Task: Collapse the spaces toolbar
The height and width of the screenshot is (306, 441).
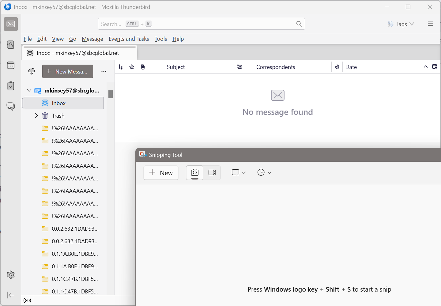Action: 11,295
